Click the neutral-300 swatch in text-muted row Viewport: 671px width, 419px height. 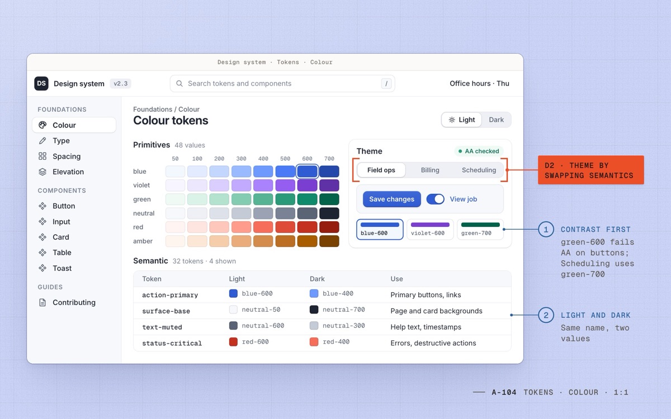[314, 326]
